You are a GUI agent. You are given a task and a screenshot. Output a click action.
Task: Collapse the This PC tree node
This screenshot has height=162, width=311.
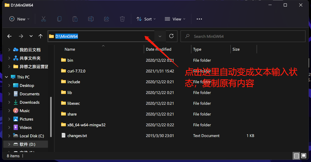click(x=7, y=77)
